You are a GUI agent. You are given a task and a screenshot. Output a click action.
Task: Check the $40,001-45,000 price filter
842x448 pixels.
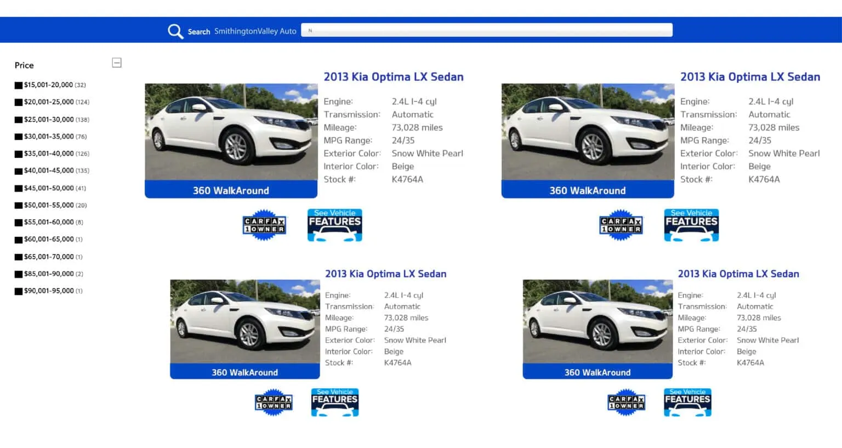[x=18, y=171]
